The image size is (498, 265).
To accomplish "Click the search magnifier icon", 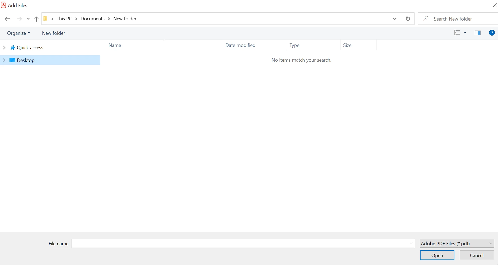I will (426, 18).
